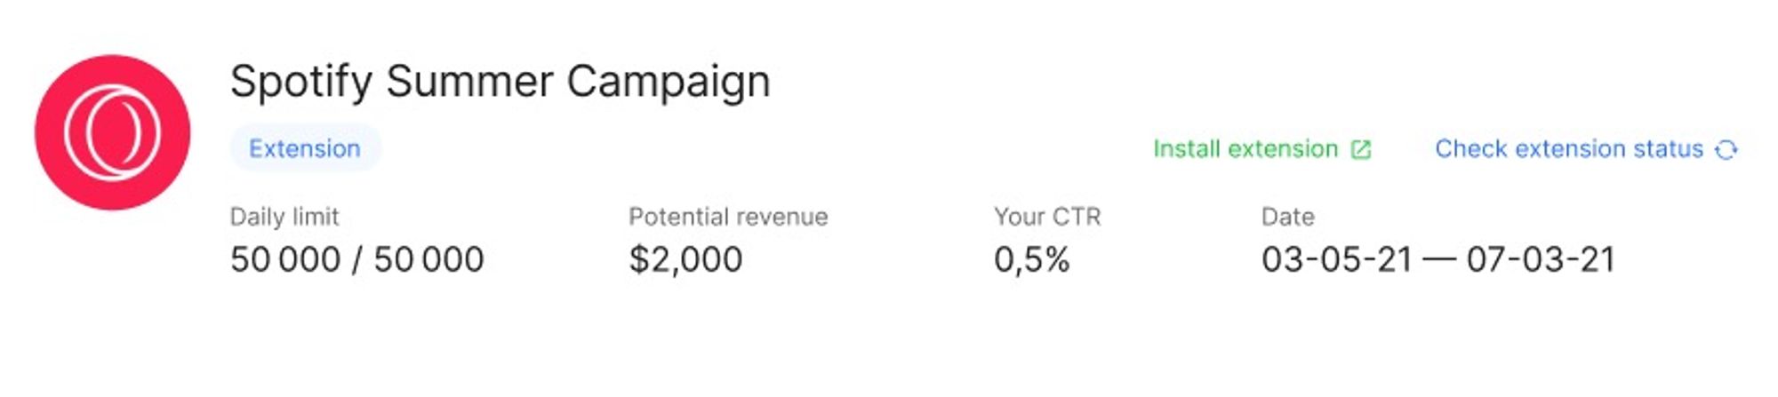Select the 0,5% CTR value

(1031, 259)
